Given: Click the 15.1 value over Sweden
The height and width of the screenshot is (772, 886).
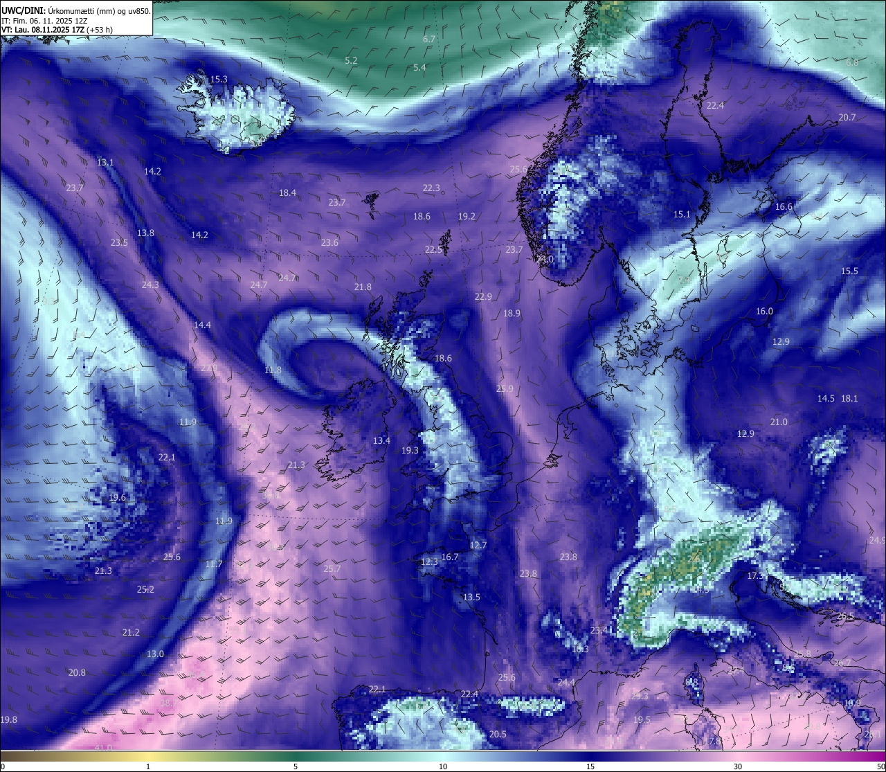Looking at the screenshot, I should click(x=682, y=215).
